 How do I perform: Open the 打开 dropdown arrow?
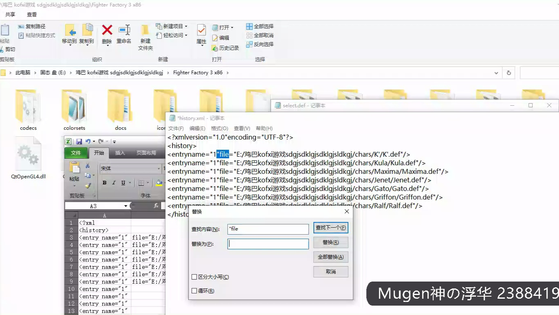pos(232,27)
